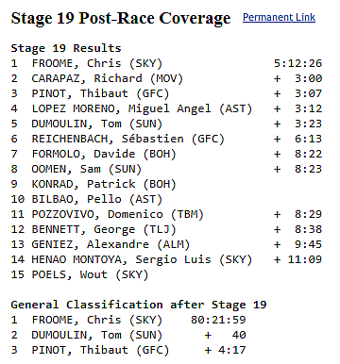Click GENIEZ, Alexandre (ALM) row
Viewport: 340px width, 364px height.
pyautogui.click(x=166, y=244)
